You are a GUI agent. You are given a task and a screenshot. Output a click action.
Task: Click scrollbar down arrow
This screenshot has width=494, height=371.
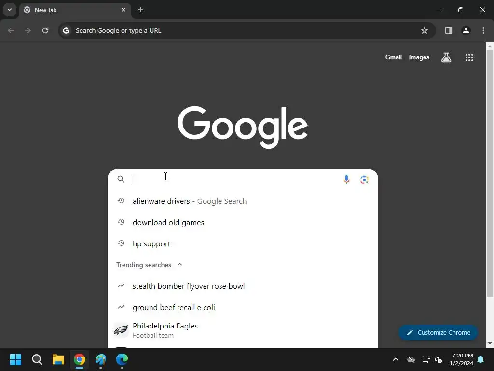pos(490,343)
